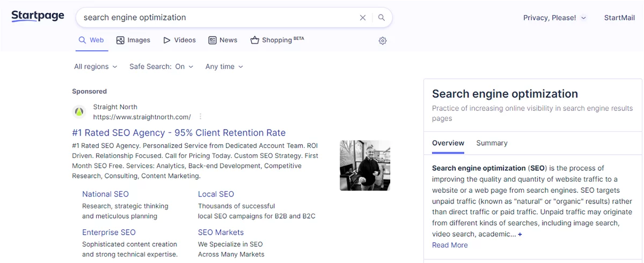Click Read More in knowledge panel
Viewport: 644px width, 263px height.
(x=450, y=245)
